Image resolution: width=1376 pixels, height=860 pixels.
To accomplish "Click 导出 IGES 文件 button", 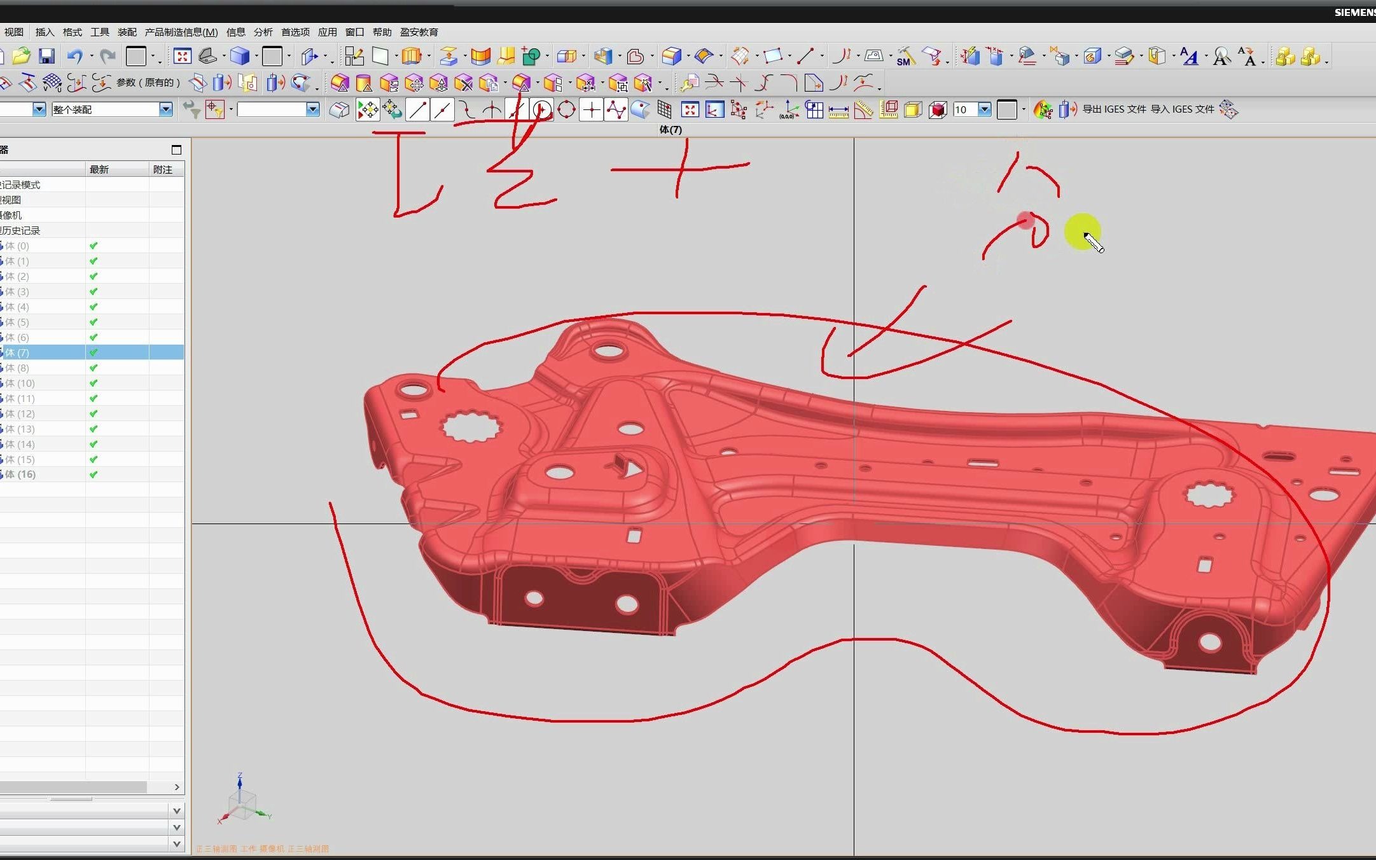I will pos(1114,109).
